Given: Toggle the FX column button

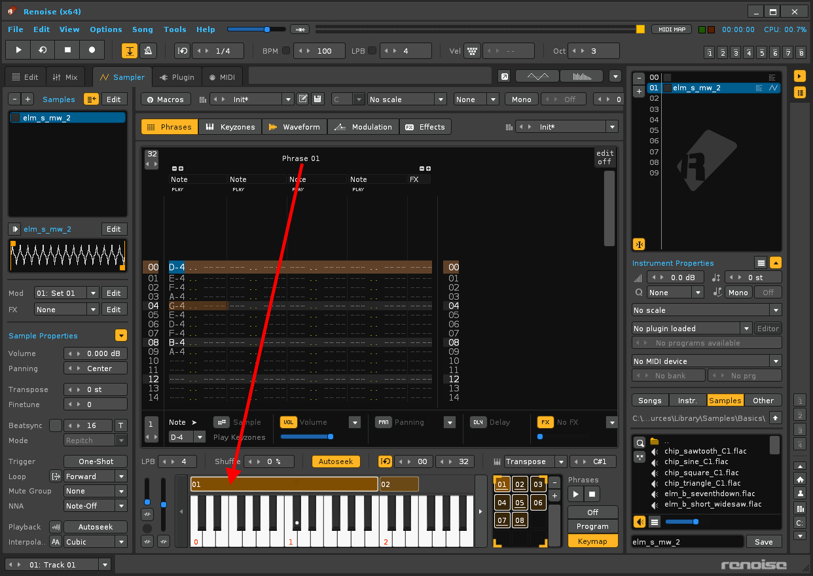Looking at the screenshot, I should pos(545,422).
